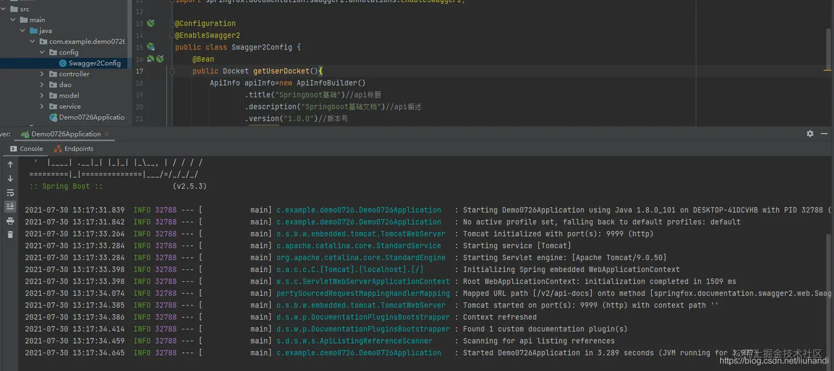Close the Demo0726Application run tab

pos(107,134)
